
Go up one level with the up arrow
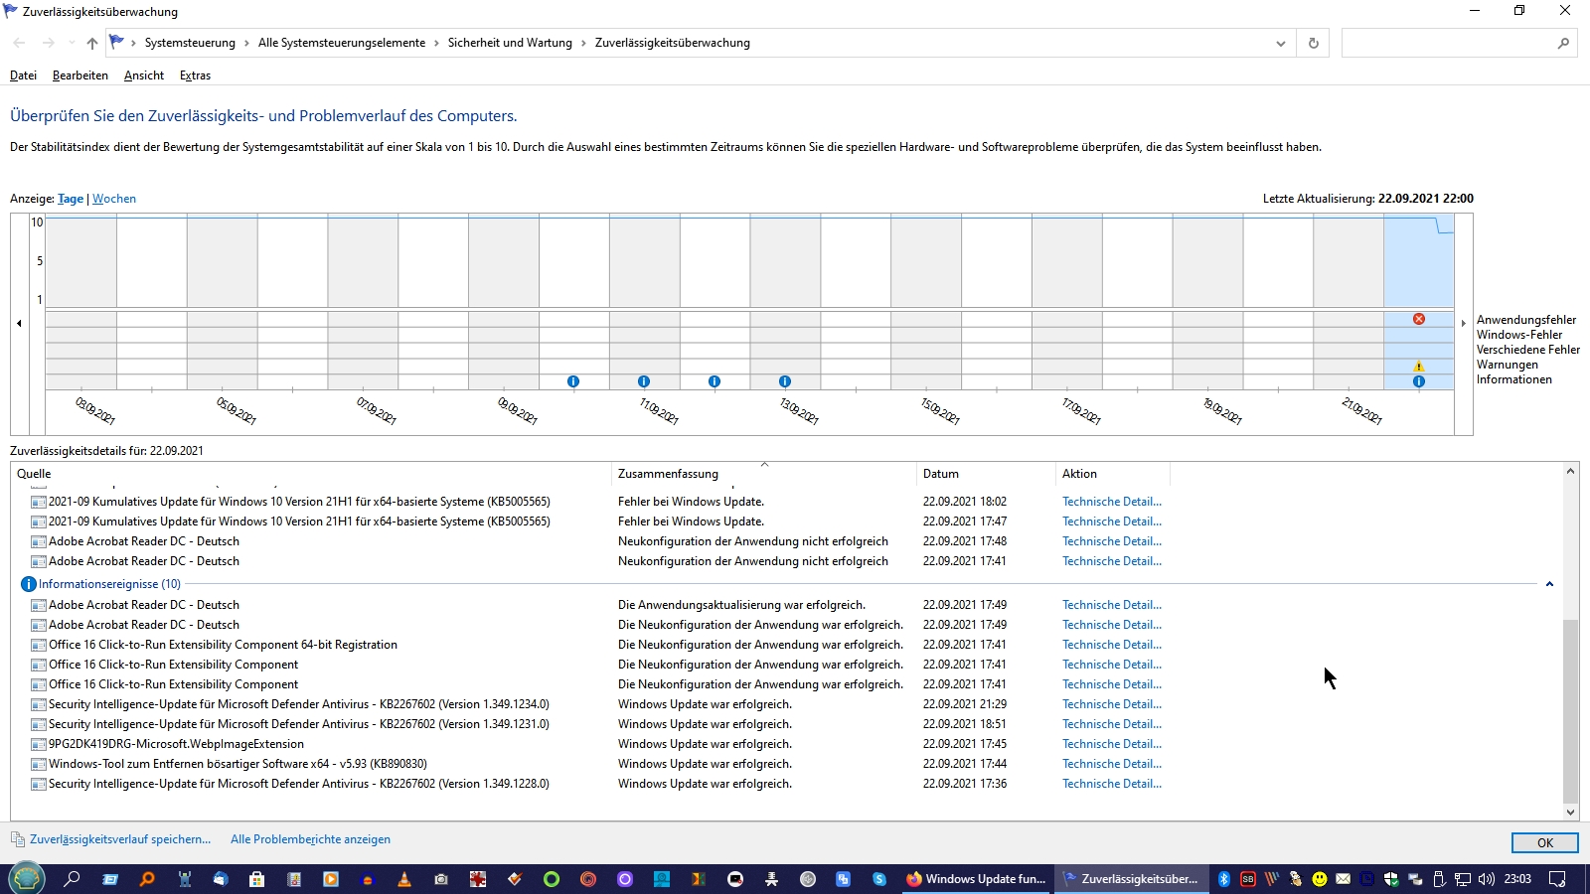[x=92, y=43]
